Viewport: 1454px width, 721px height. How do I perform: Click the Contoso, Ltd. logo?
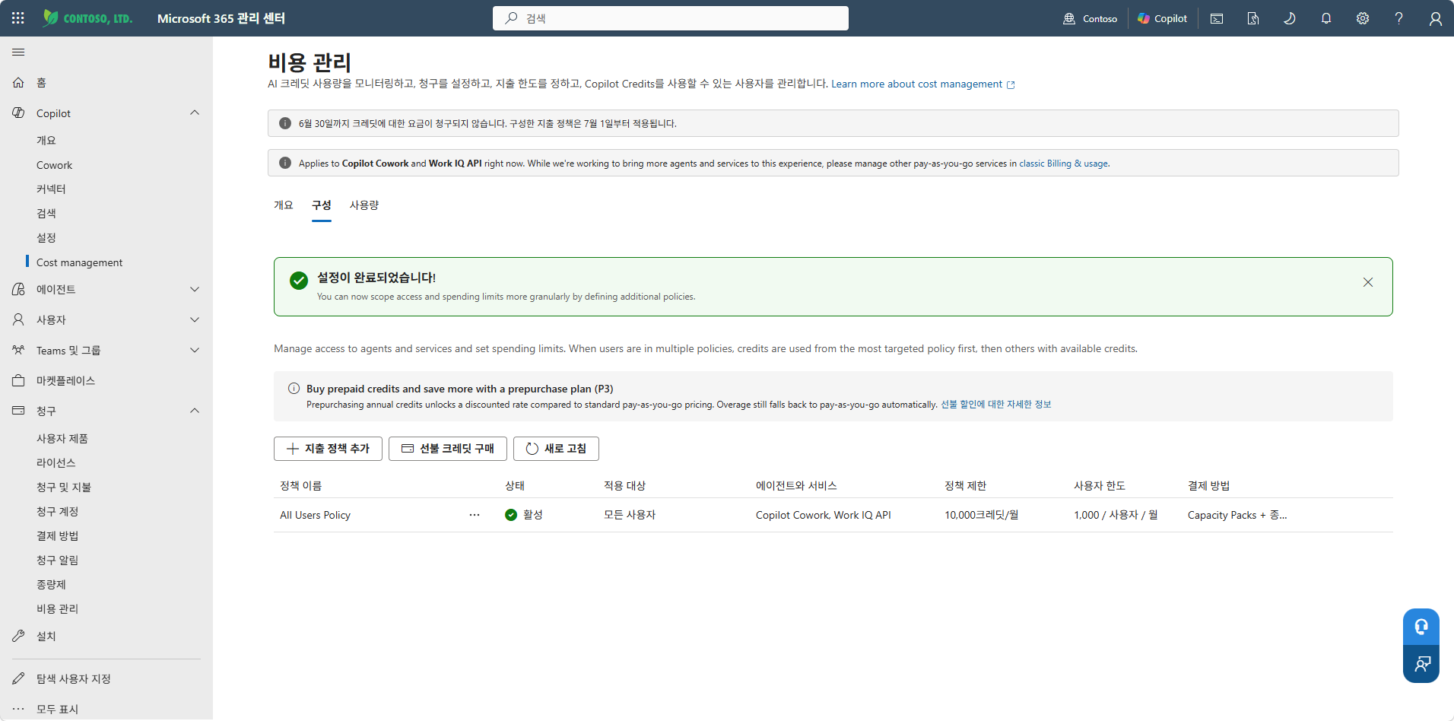pyautogui.click(x=87, y=18)
